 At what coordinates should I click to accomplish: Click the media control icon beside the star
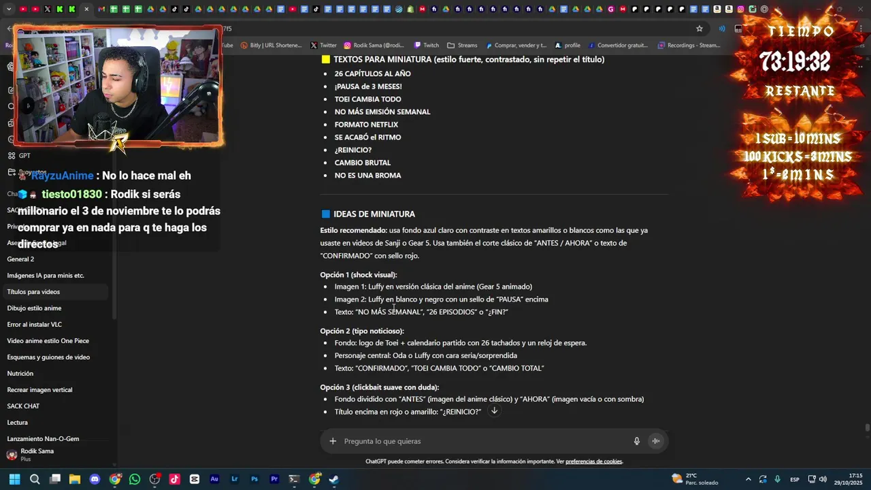coord(721,29)
